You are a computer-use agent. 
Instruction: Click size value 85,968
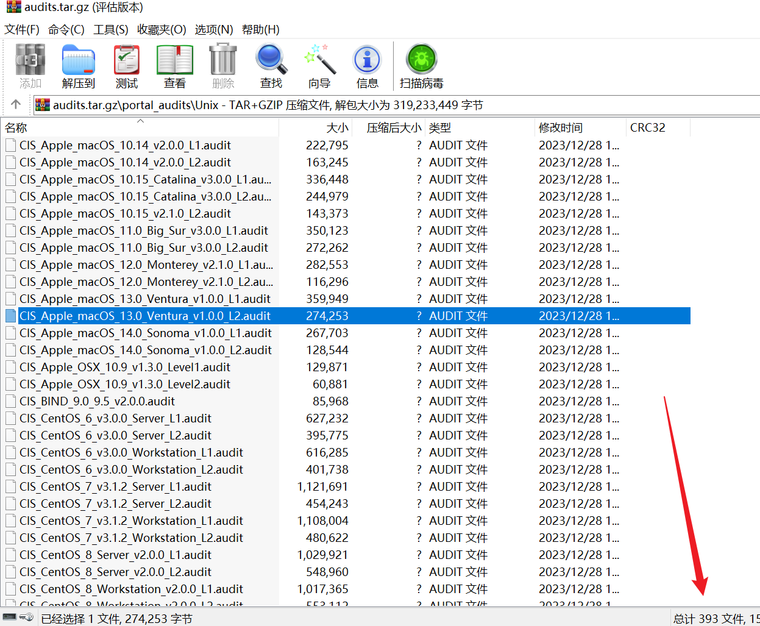(x=330, y=401)
